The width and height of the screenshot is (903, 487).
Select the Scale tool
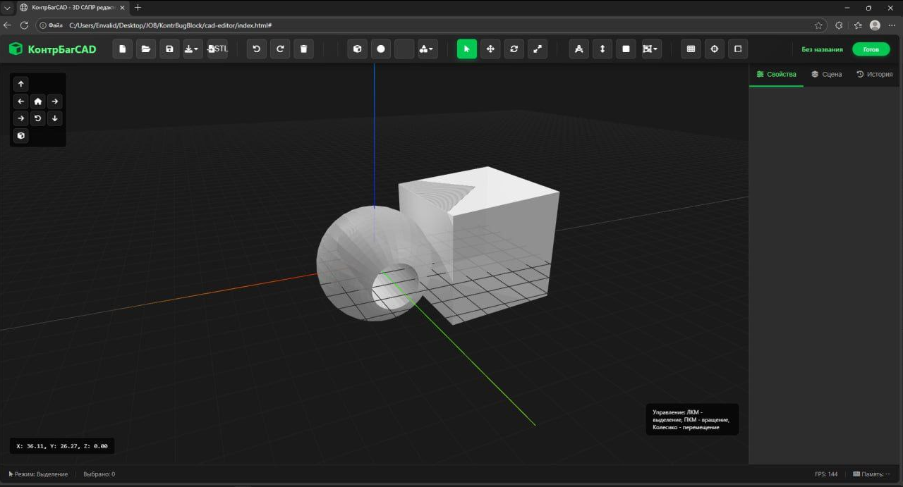tap(538, 49)
